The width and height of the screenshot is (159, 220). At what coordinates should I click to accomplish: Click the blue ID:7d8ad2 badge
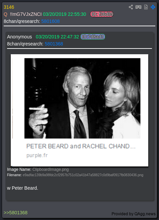point(93,37)
